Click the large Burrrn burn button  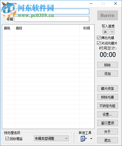tap(107, 15)
